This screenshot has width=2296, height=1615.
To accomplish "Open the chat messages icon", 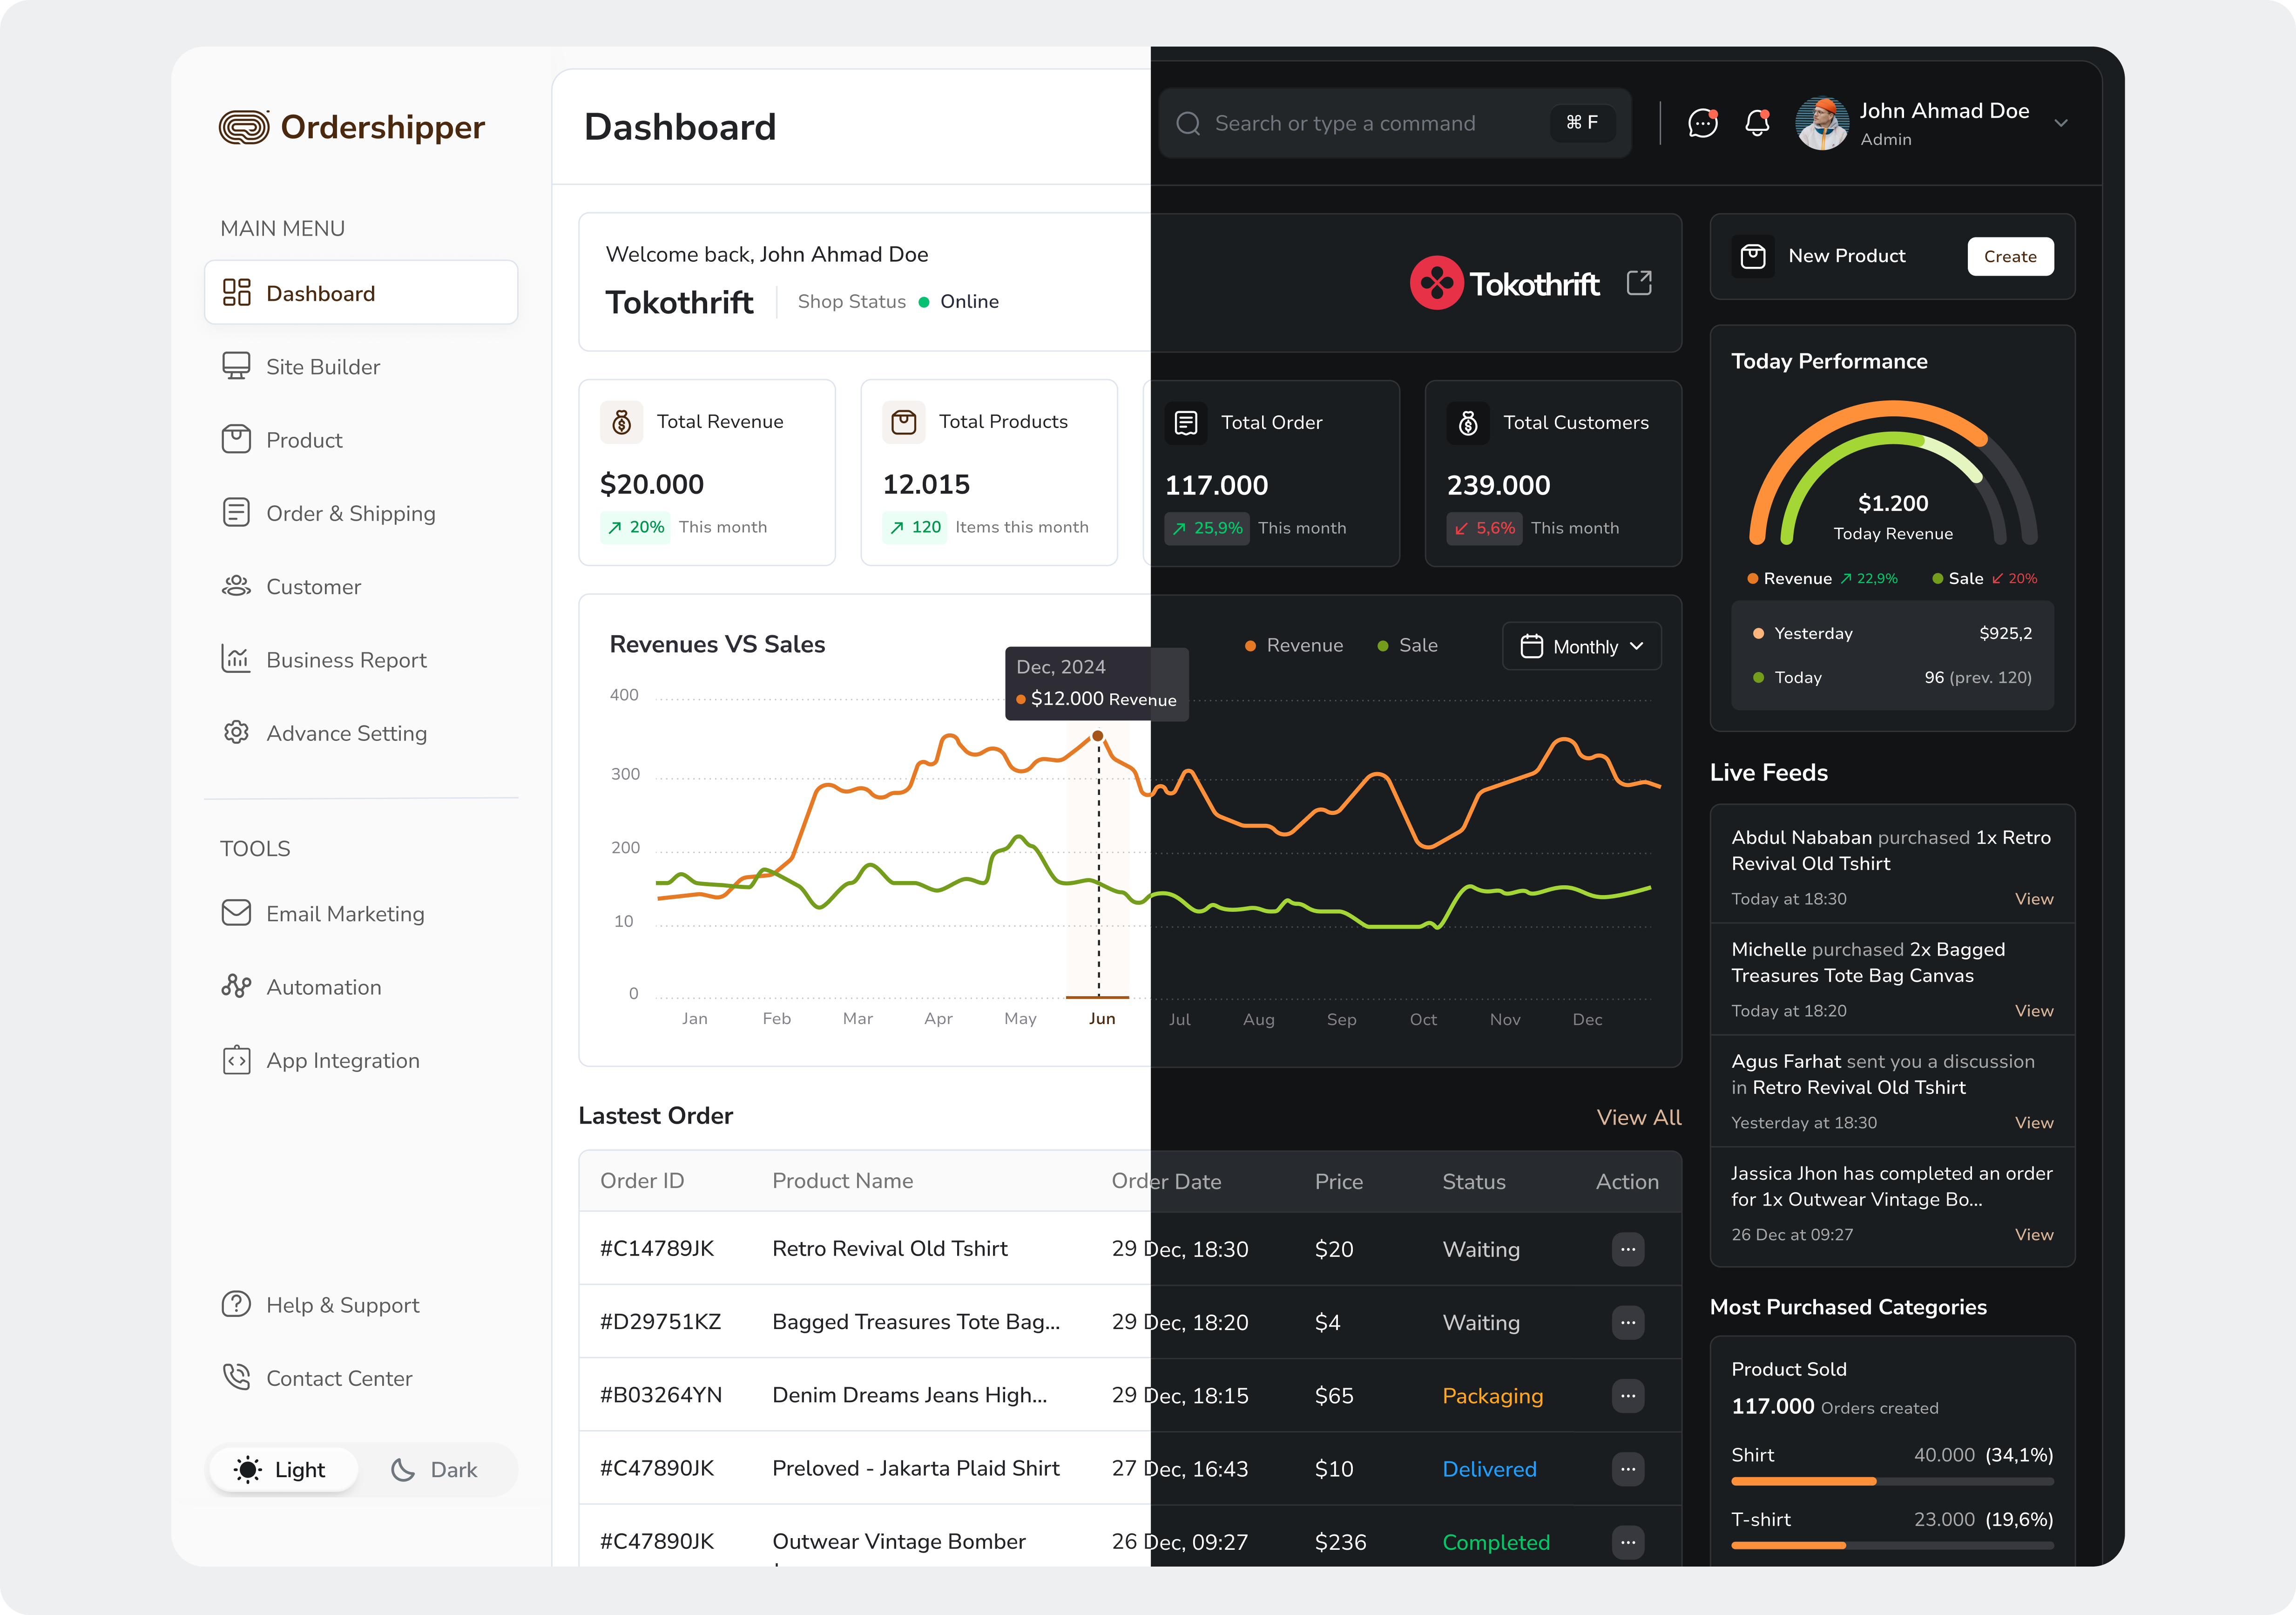I will point(1702,123).
